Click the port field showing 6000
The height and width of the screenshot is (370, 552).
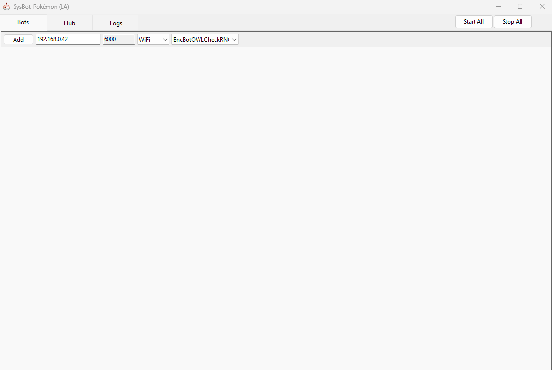point(119,39)
